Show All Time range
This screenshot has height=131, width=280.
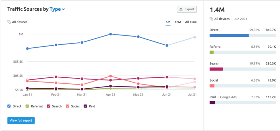[x=191, y=22]
